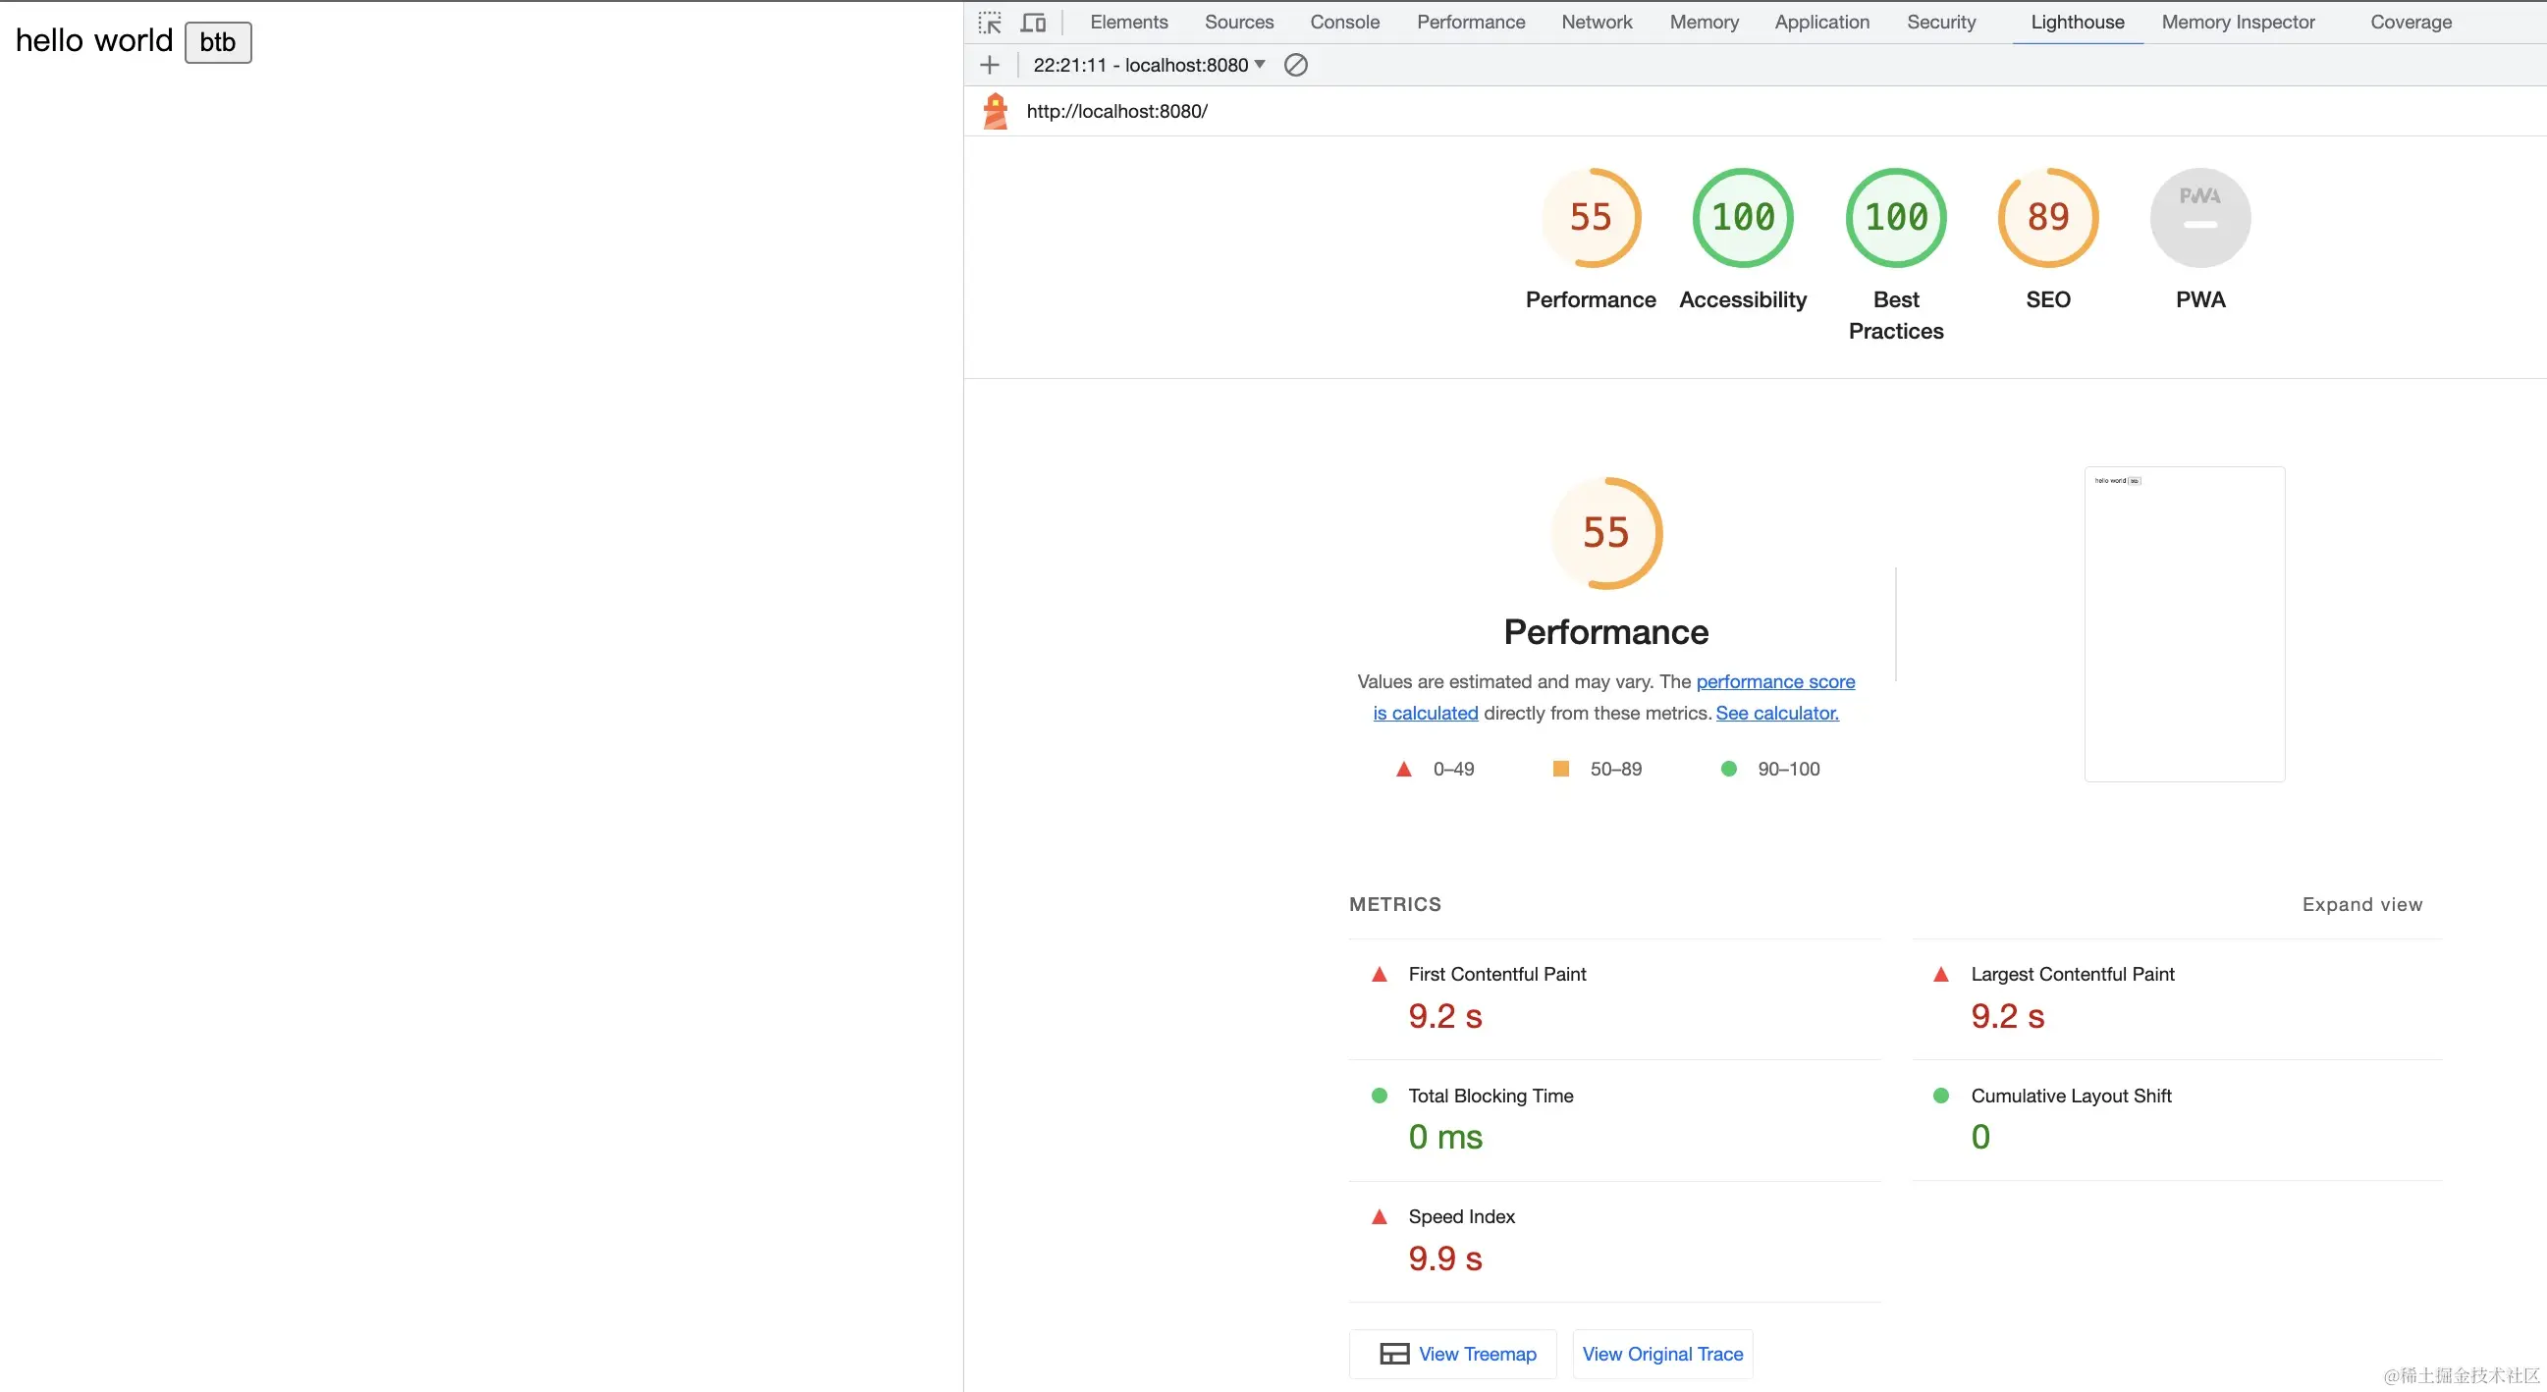Image resolution: width=2547 pixels, height=1392 pixels.
Task: Open the report selector dropdown localhost:8080
Action: coord(1149,65)
